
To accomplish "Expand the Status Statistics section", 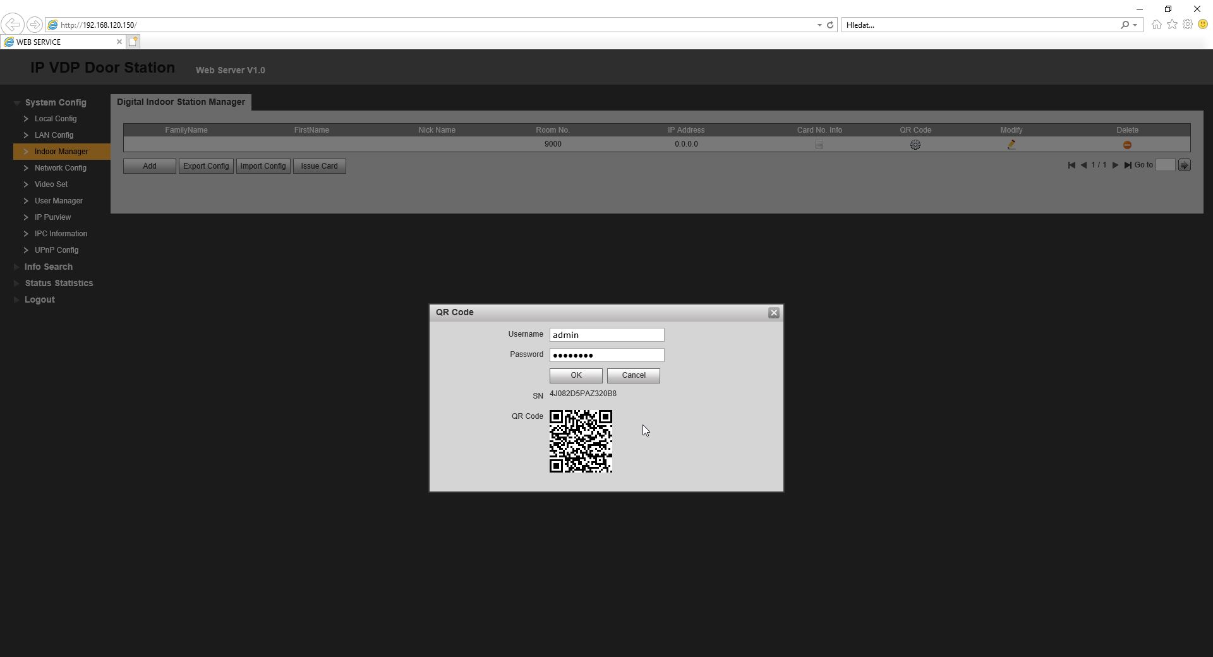I will (x=59, y=283).
